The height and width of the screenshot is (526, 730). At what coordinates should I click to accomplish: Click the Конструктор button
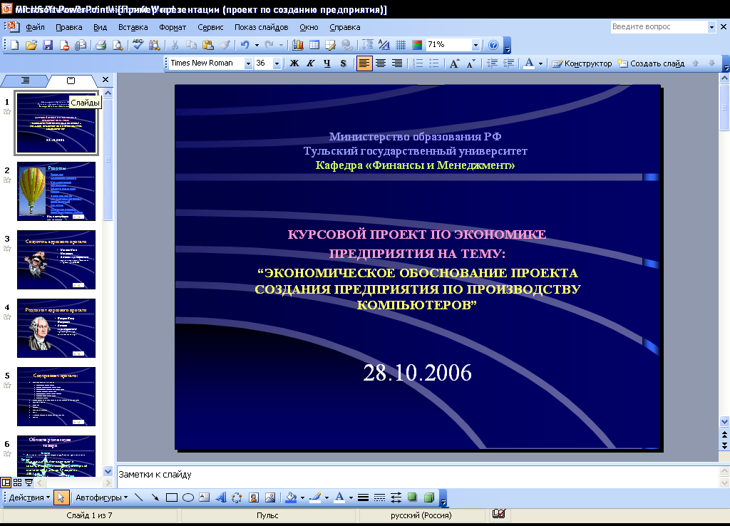pos(582,63)
